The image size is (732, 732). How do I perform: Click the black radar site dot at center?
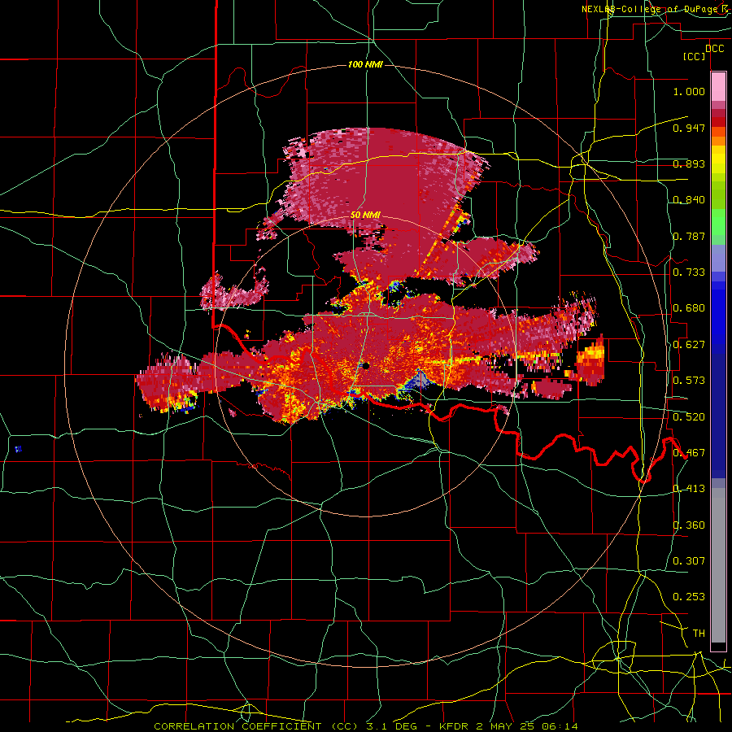[x=365, y=366]
